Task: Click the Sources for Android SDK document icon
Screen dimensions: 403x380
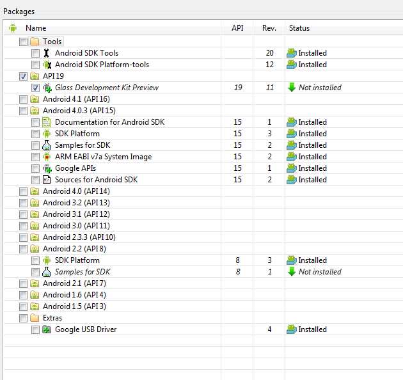Action: pos(47,180)
